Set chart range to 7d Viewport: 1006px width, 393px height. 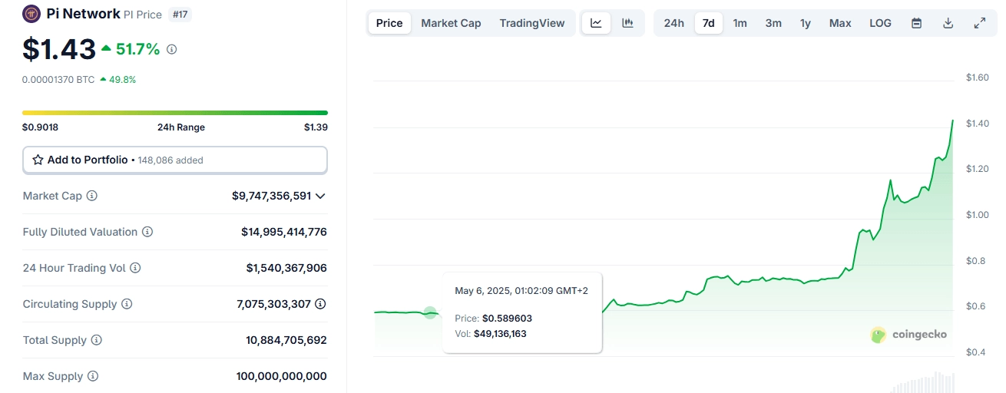[x=709, y=23]
